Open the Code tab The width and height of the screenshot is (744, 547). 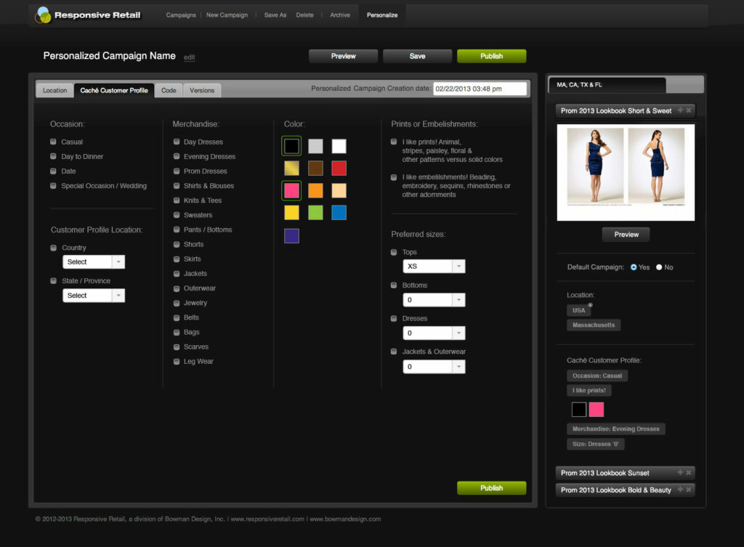169,90
